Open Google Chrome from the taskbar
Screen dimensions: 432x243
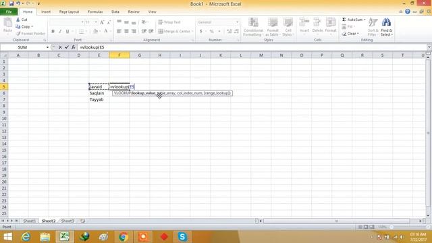123,237
